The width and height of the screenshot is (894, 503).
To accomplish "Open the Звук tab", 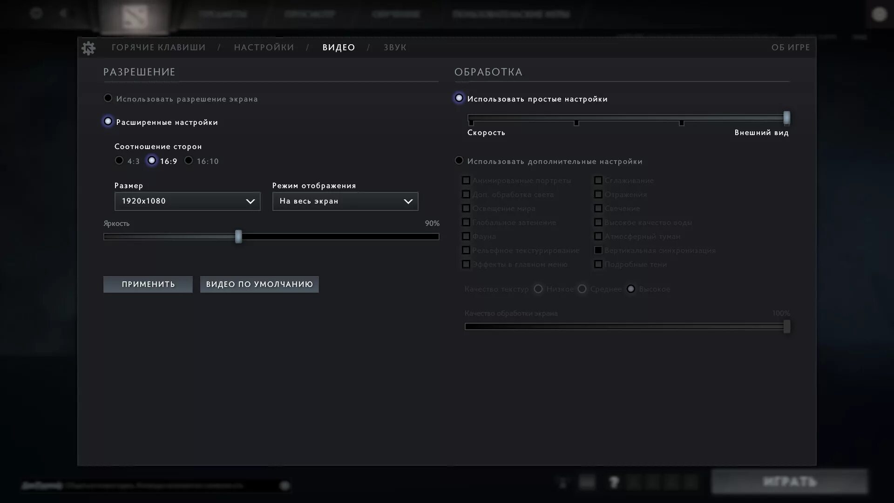I will tap(395, 48).
